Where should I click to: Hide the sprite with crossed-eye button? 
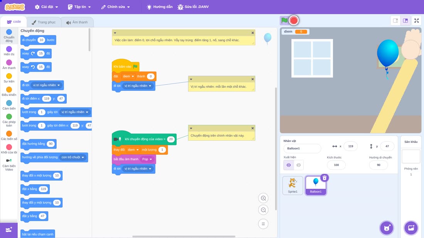pos(298,165)
